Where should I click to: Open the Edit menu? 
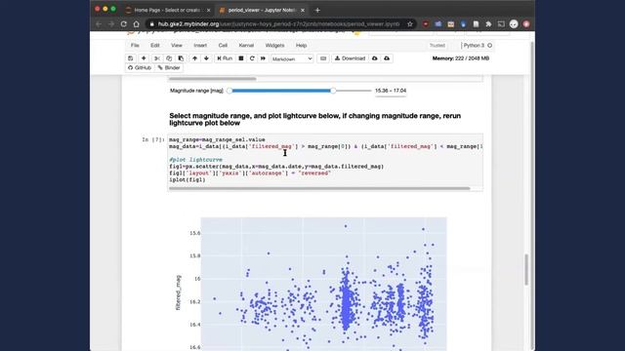(x=155, y=46)
